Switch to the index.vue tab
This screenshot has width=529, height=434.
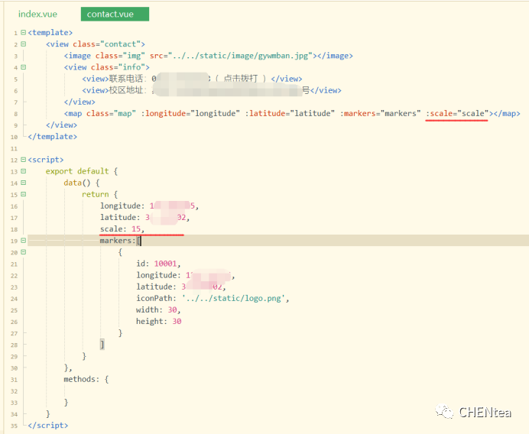pyautogui.click(x=37, y=15)
